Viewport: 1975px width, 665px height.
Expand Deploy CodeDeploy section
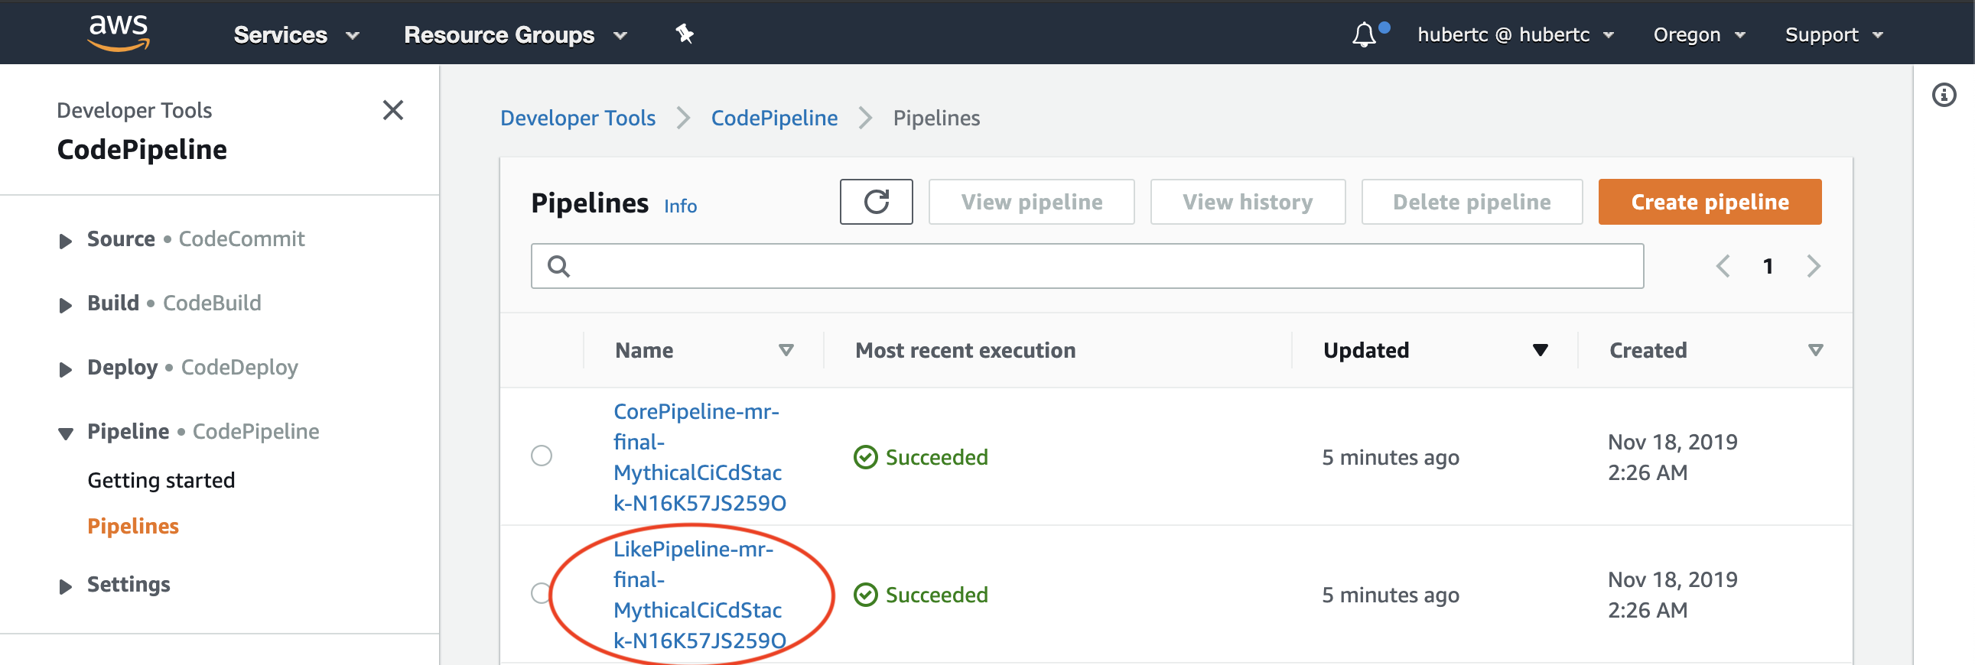(x=65, y=369)
